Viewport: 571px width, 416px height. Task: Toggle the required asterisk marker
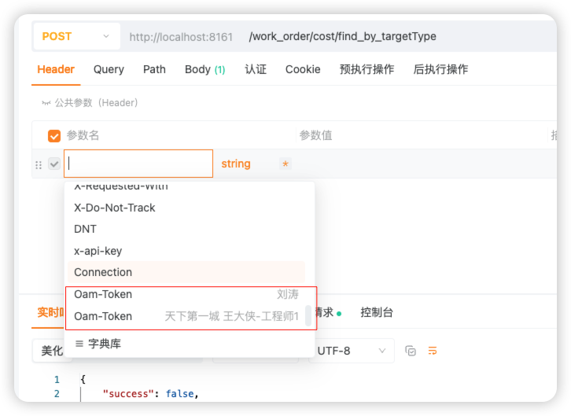pos(285,164)
